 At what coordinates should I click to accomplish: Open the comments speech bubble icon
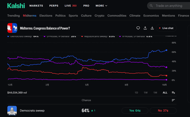(x=138, y=28)
